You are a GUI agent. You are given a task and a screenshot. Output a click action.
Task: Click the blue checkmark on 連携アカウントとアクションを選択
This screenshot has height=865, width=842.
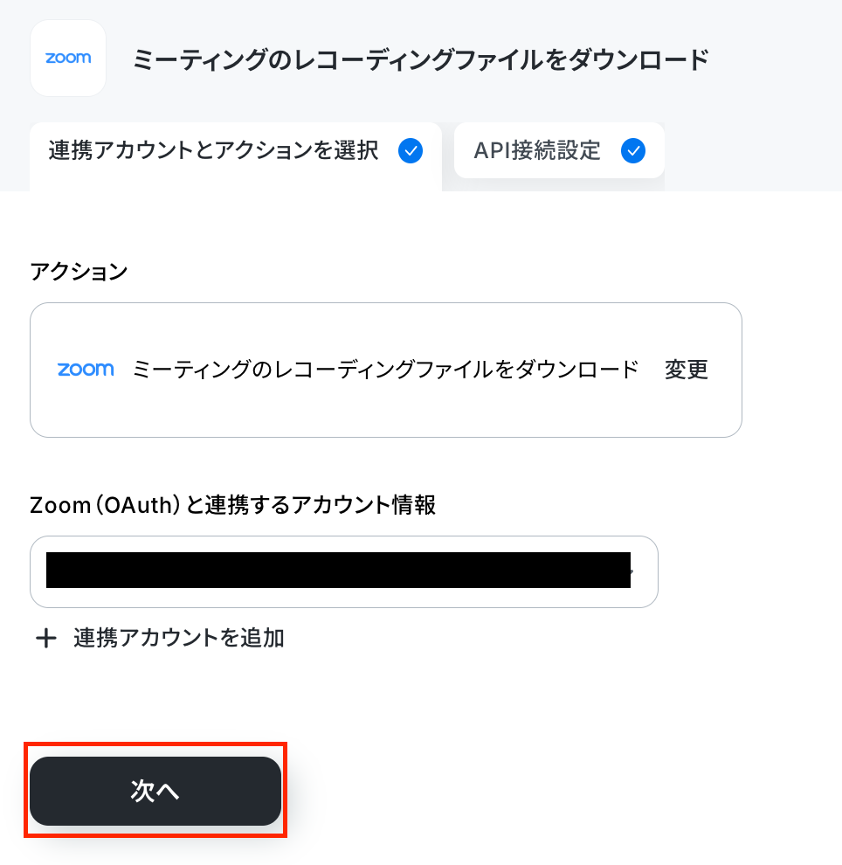tap(411, 150)
